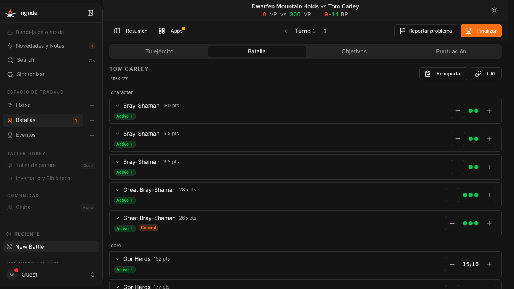Viewport: 514px width, 289px height.
Task: Click the Turno 1 label
Action: (x=305, y=31)
